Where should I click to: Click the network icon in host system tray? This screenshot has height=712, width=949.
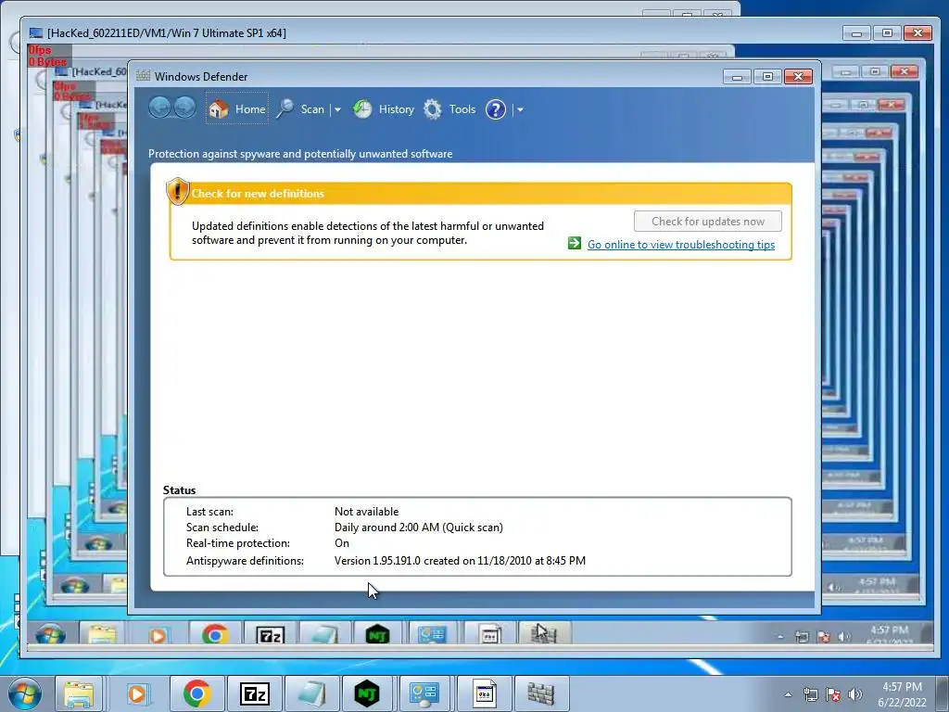coord(810,695)
